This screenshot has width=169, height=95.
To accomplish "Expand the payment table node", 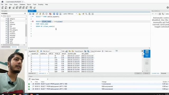I will point(6,37).
